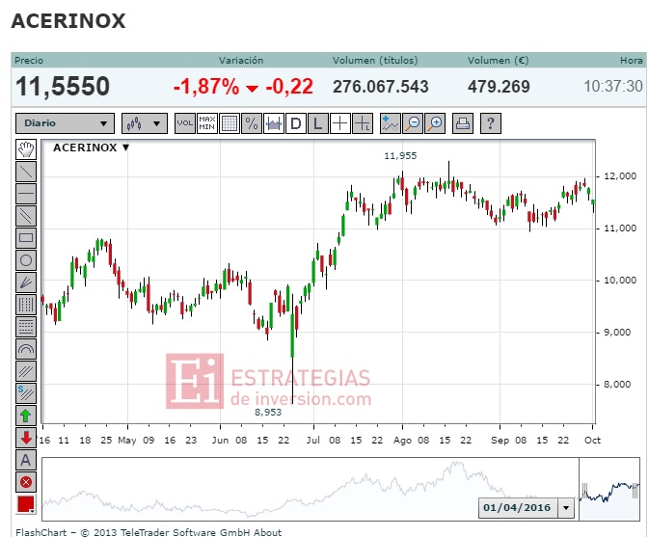This screenshot has width=649, height=537.
Task: Select the horizontal line drawing tool
Action: click(x=26, y=194)
